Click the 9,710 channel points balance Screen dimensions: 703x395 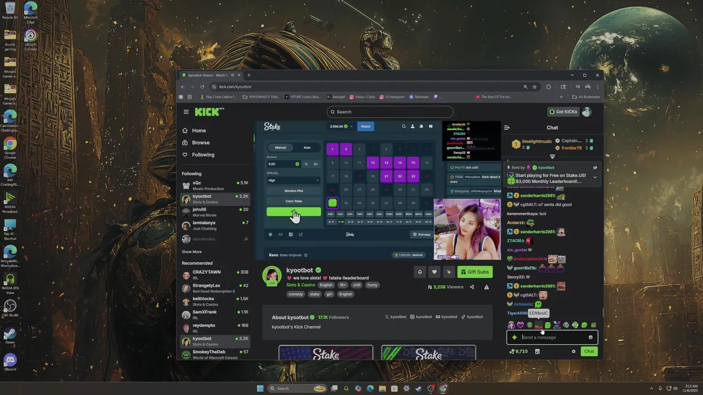519,351
